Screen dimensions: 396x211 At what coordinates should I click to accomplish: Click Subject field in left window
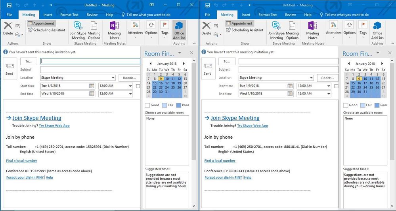pyautogui.click(x=90, y=70)
